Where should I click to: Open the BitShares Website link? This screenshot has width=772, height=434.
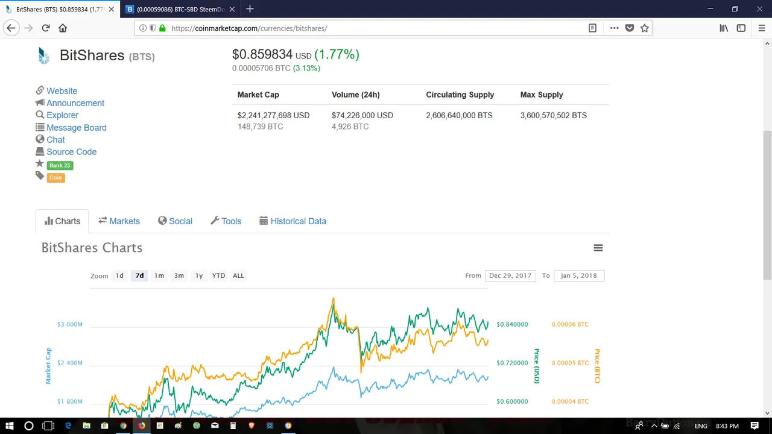62,91
